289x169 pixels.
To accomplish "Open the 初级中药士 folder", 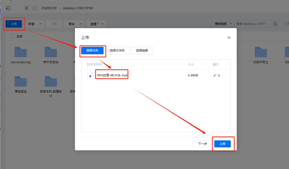I will click(260, 55).
